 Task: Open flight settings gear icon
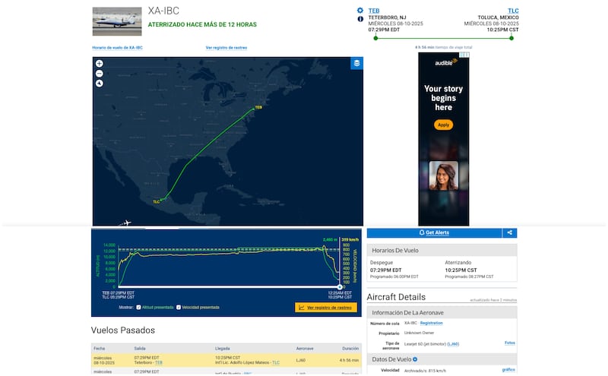tap(360, 11)
